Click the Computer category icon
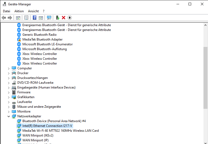This screenshot has height=144, width=208. pyautogui.click(x=14, y=68)
